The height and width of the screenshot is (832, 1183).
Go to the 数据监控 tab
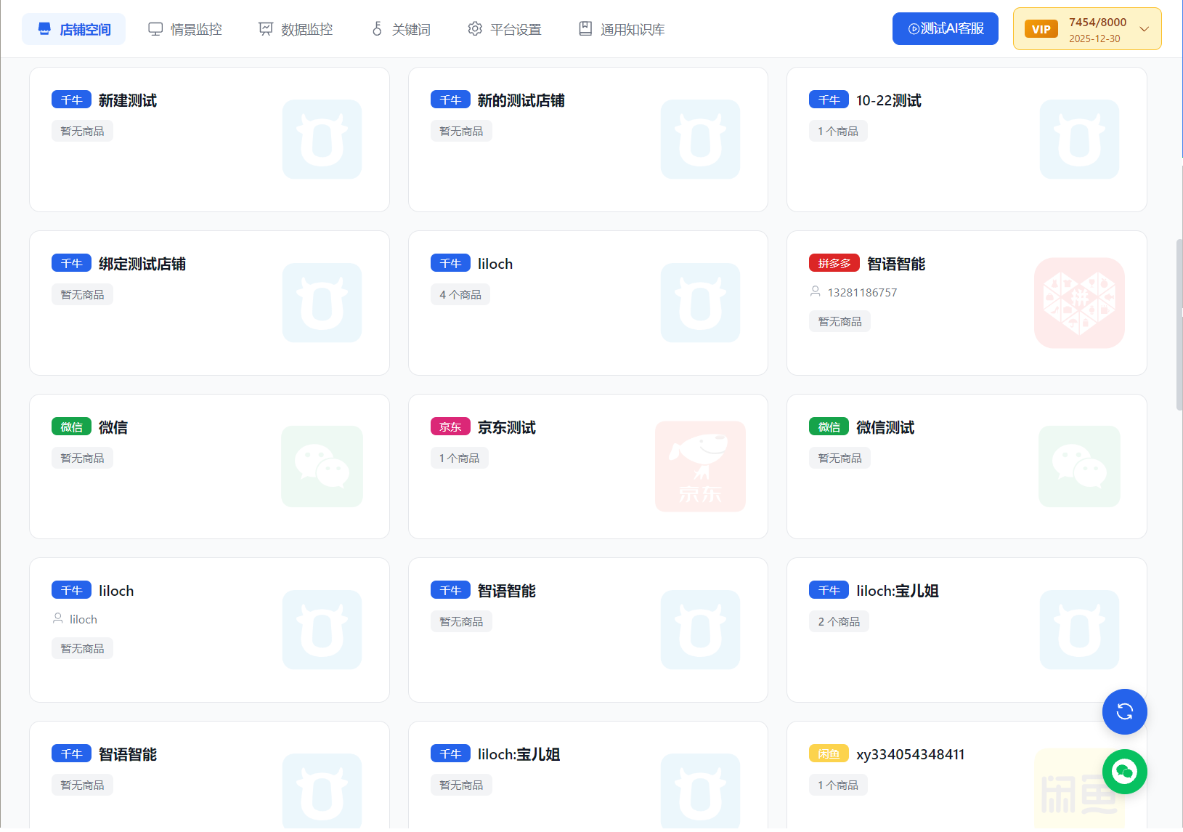[296, 29]
